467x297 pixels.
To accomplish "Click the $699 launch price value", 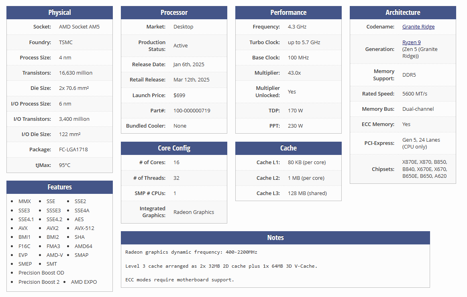I will [x=179, y=96].
